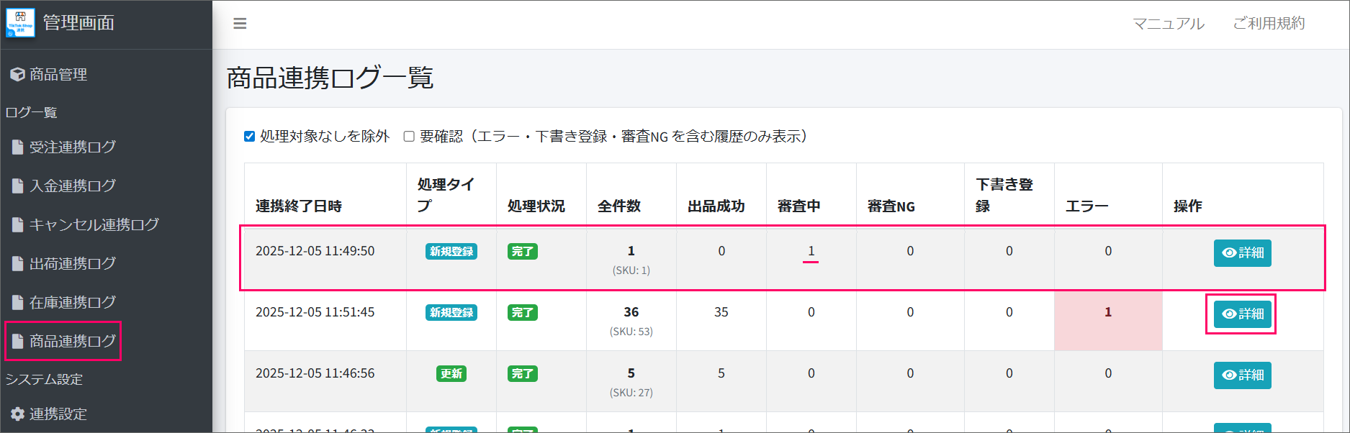
Task: Click 詳細 button for the 11:49:50 log
Action: pos(1242,253)
